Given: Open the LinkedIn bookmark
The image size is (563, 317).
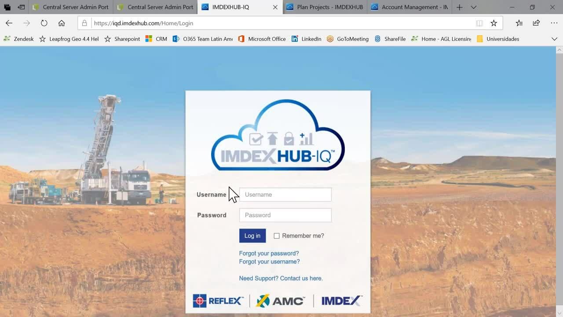Looking at the screenshot, I should 306,39.
